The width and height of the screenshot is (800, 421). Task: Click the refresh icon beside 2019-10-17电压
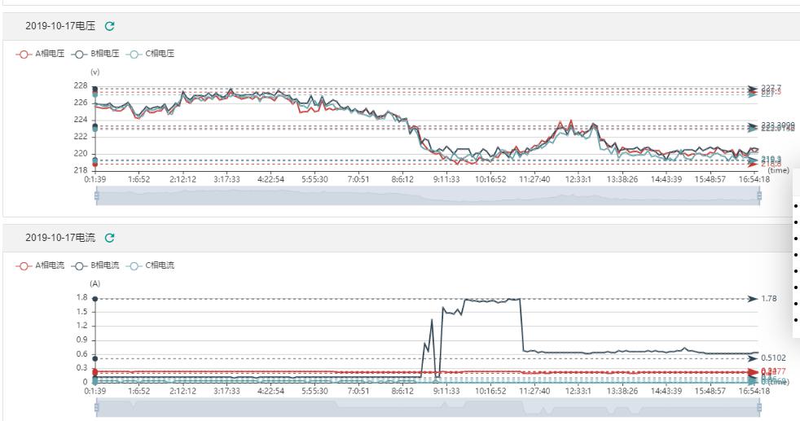110,26
